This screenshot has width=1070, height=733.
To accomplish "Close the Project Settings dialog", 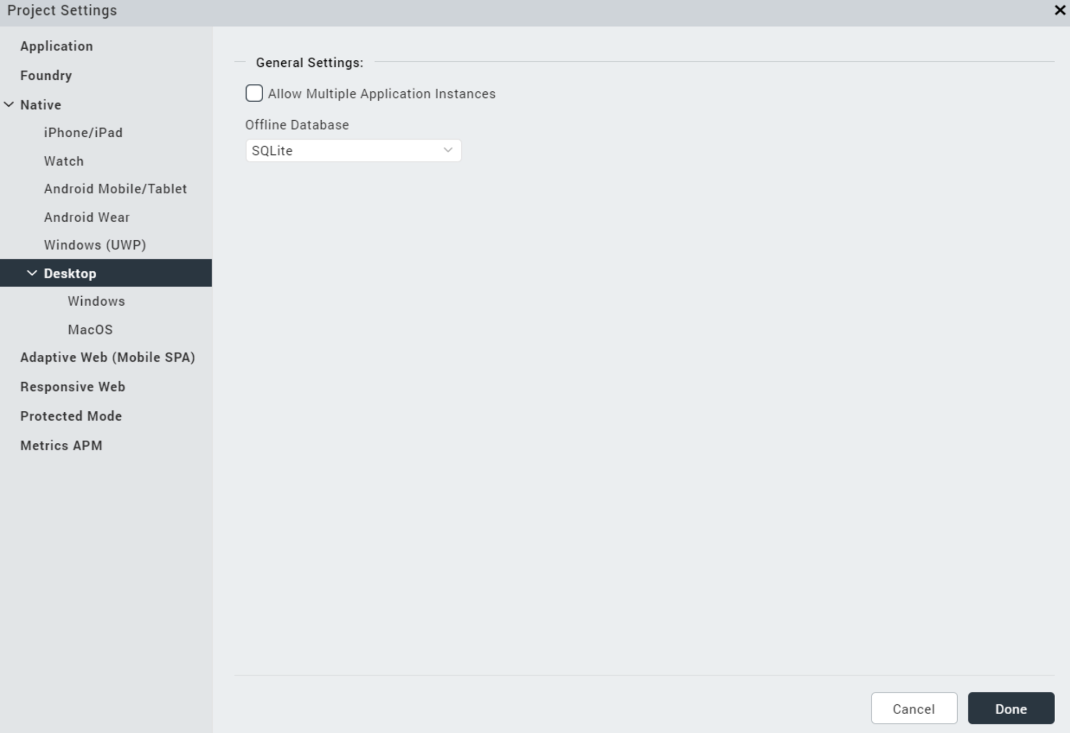I will [x=1059, y=11].
